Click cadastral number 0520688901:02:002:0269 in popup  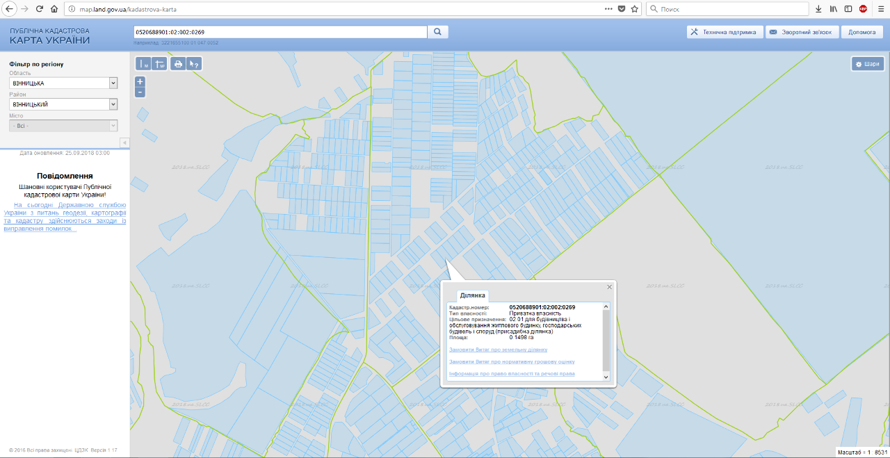[x=542, y=307]
